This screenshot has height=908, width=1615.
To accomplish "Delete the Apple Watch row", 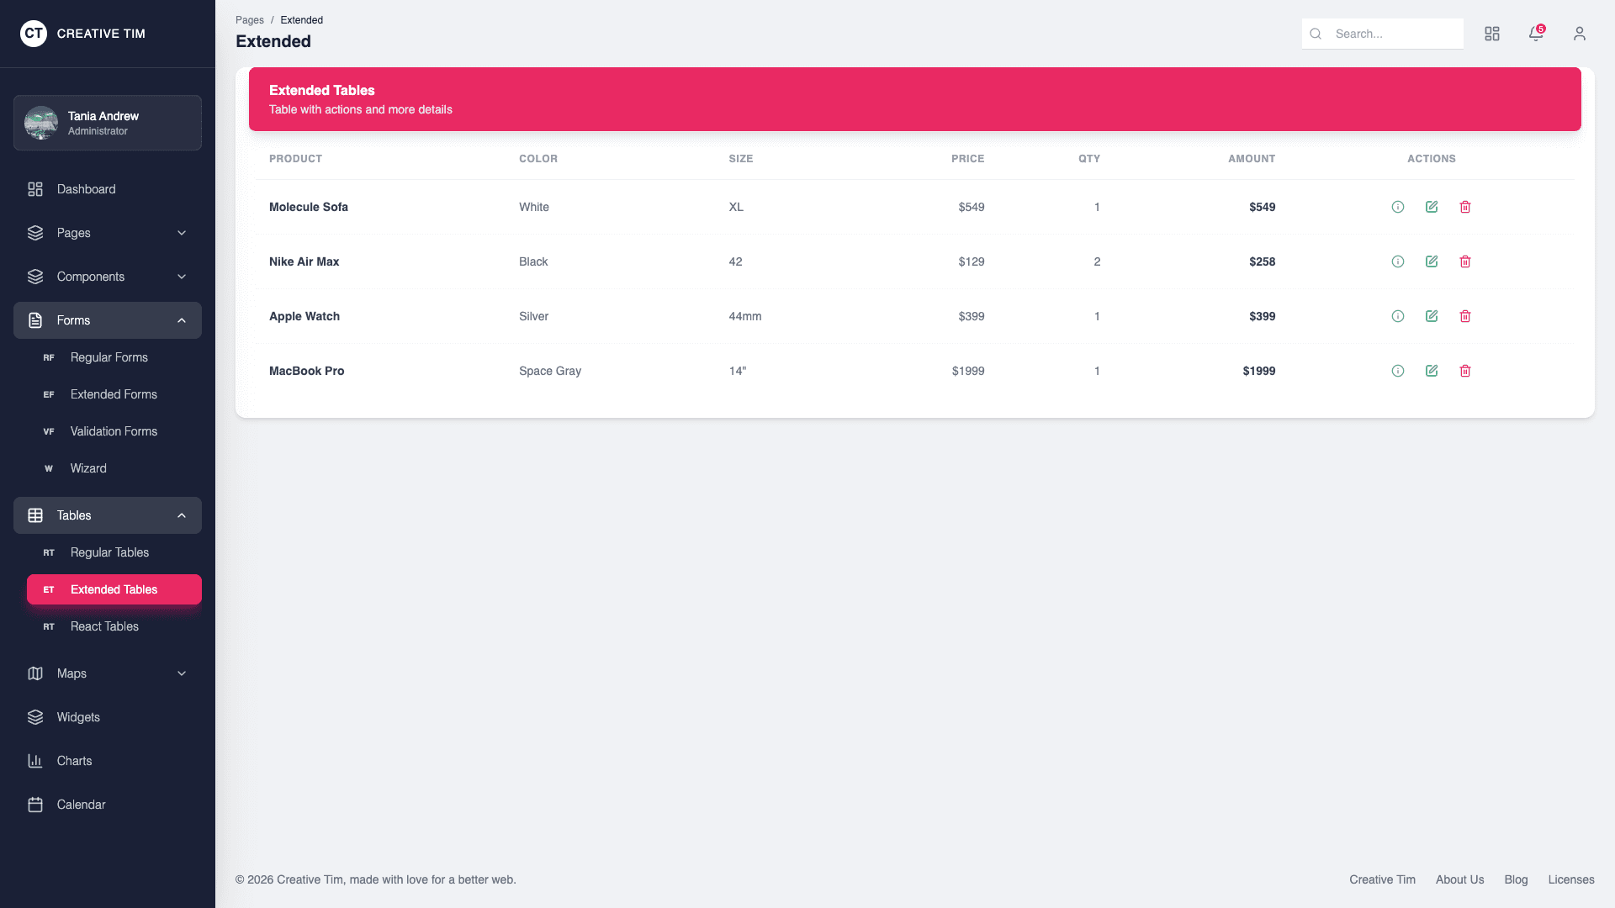I will (1465, 316).
